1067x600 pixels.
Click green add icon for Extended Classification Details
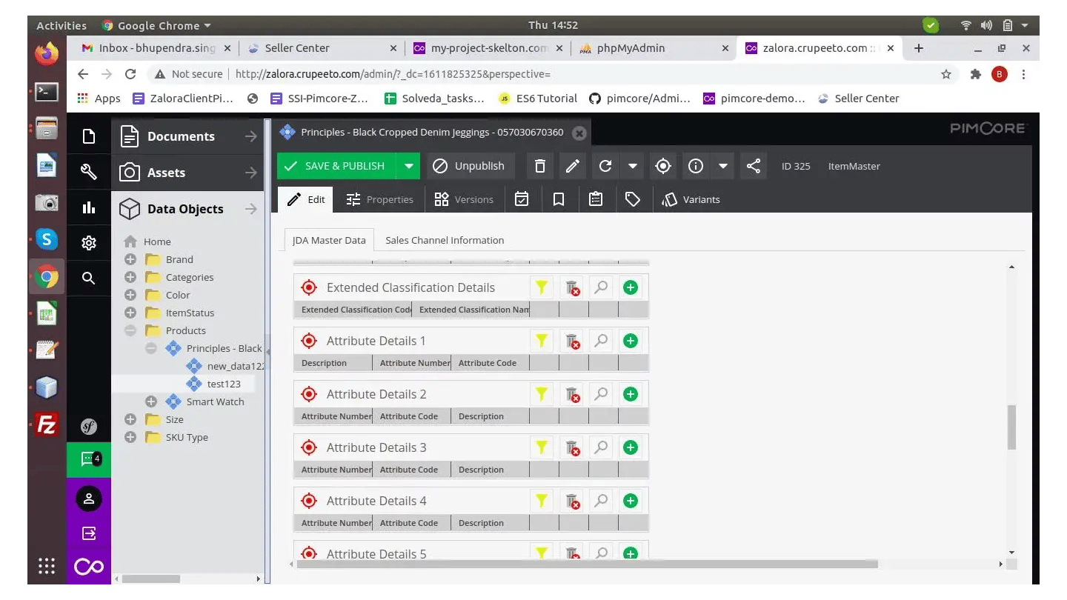tap(631, 287)
